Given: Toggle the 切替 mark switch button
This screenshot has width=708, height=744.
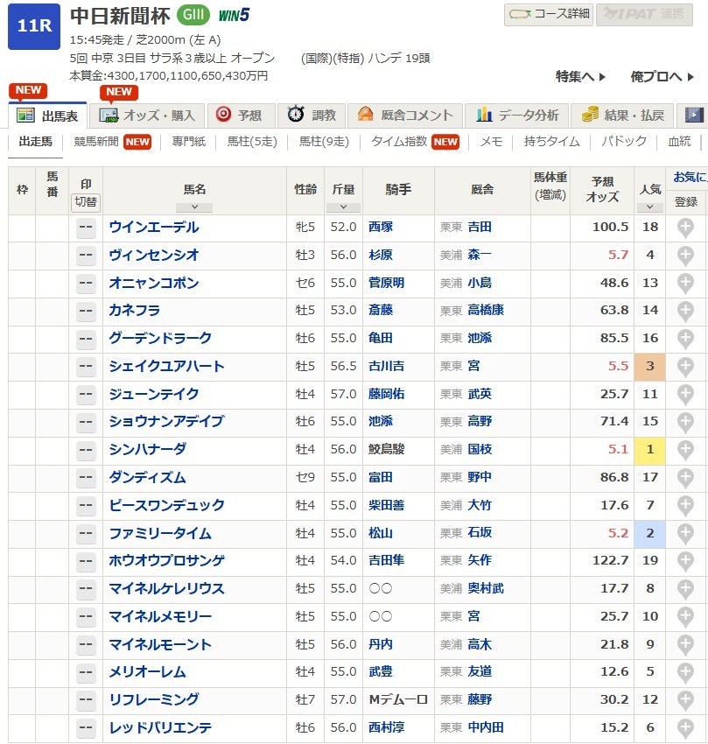Looking at the screenshot, I should pos(86,202).
